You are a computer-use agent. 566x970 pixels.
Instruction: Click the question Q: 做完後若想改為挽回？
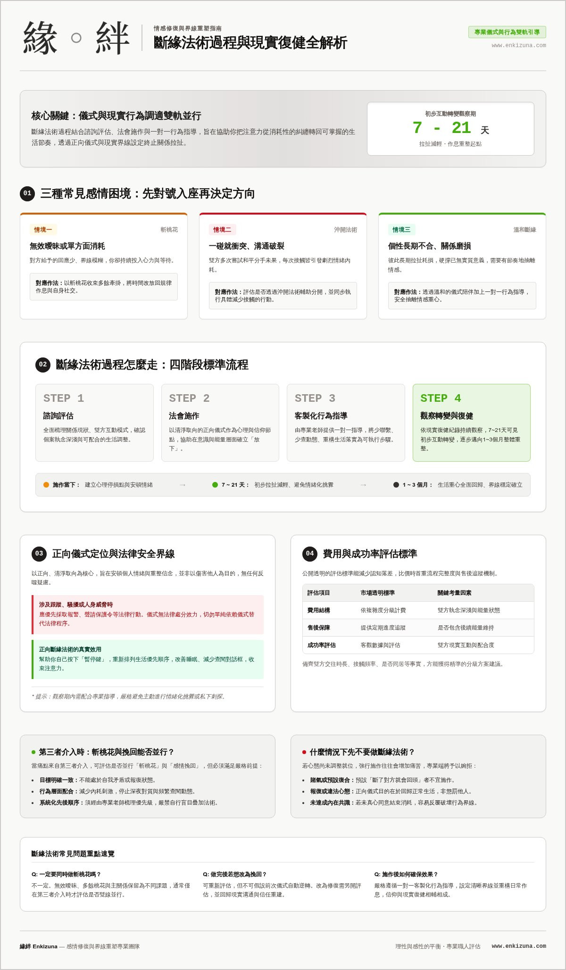(x=235, y=874)
